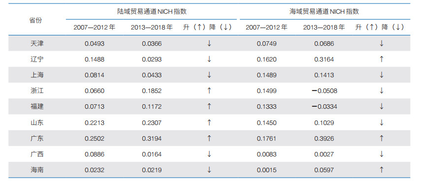The image size is (421, 182).
Task: Pick the 0.1620 cell in 辽宁 row
Action: [x=266, y=60]
